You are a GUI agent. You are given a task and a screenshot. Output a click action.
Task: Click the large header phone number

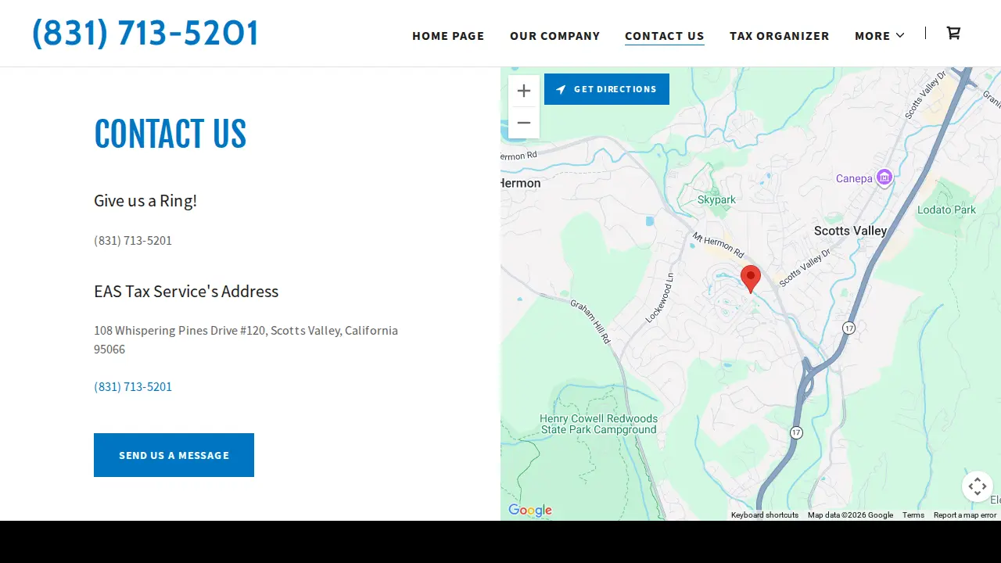point(145,33)
